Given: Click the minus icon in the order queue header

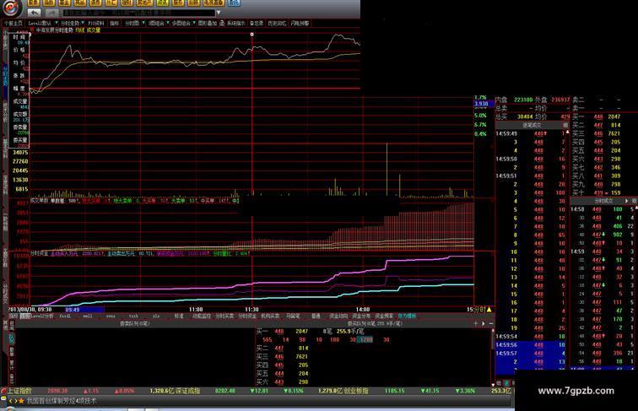Looking at the screenshot, I should pyautogui.click(x=490, y=323).
